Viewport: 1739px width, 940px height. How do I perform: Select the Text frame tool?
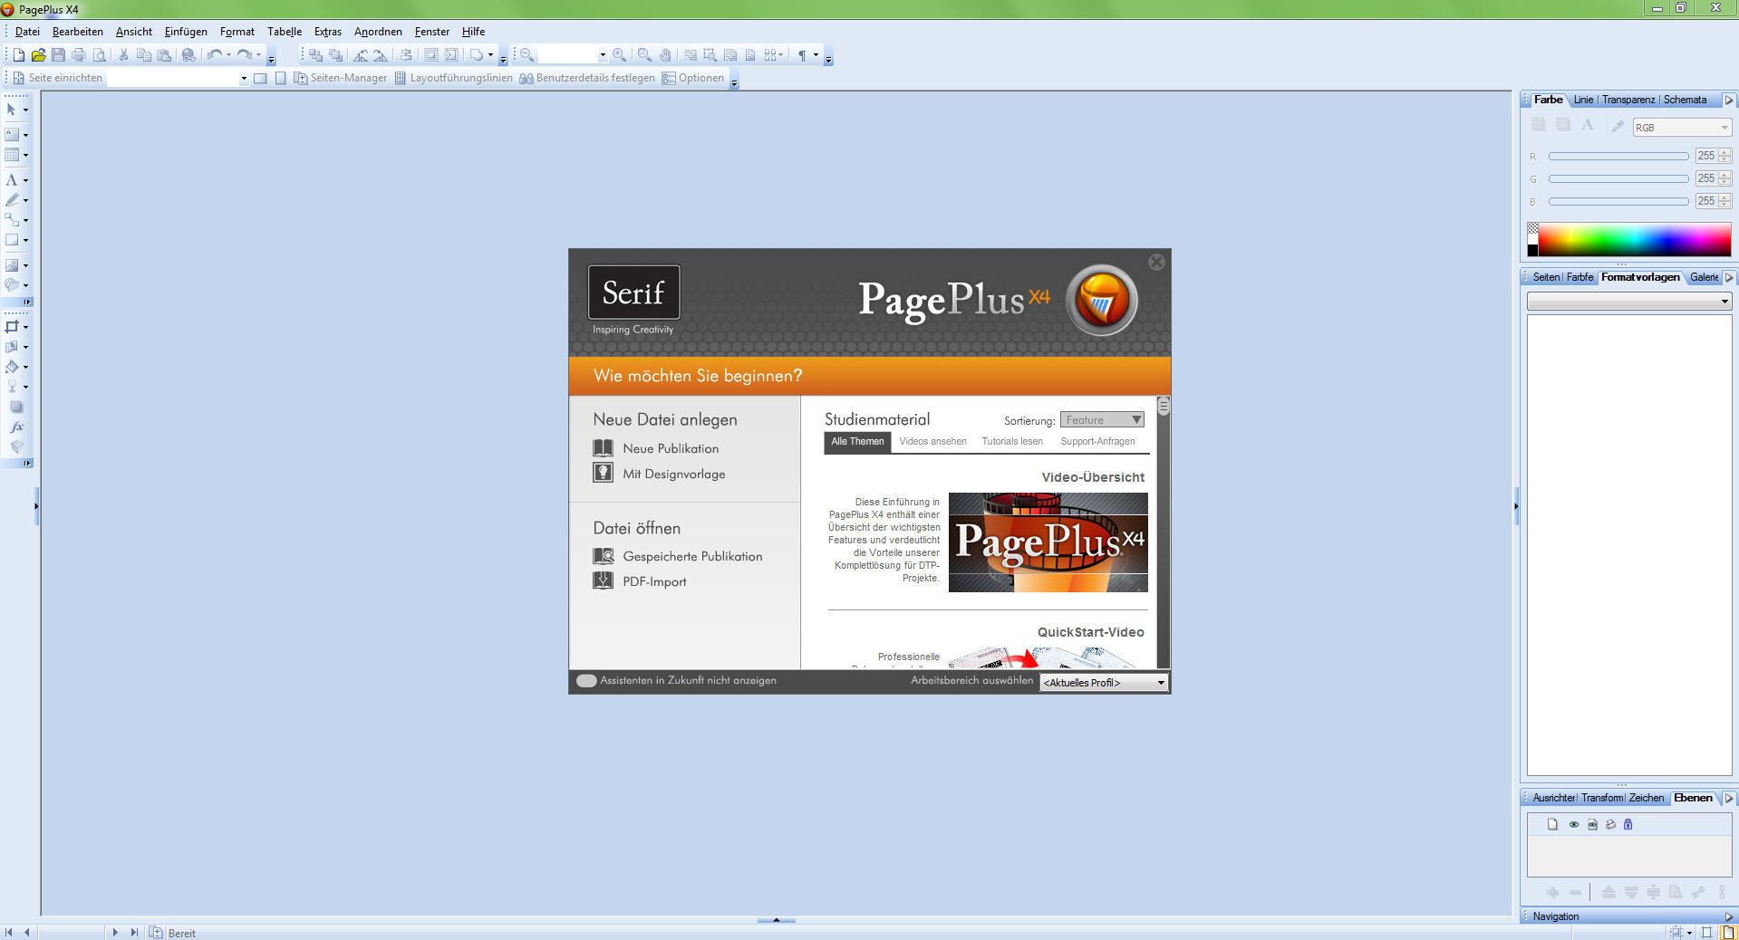click(x=12, y=134)
